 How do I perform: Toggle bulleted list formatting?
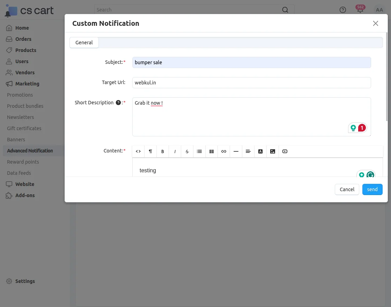tap(199, 151)
